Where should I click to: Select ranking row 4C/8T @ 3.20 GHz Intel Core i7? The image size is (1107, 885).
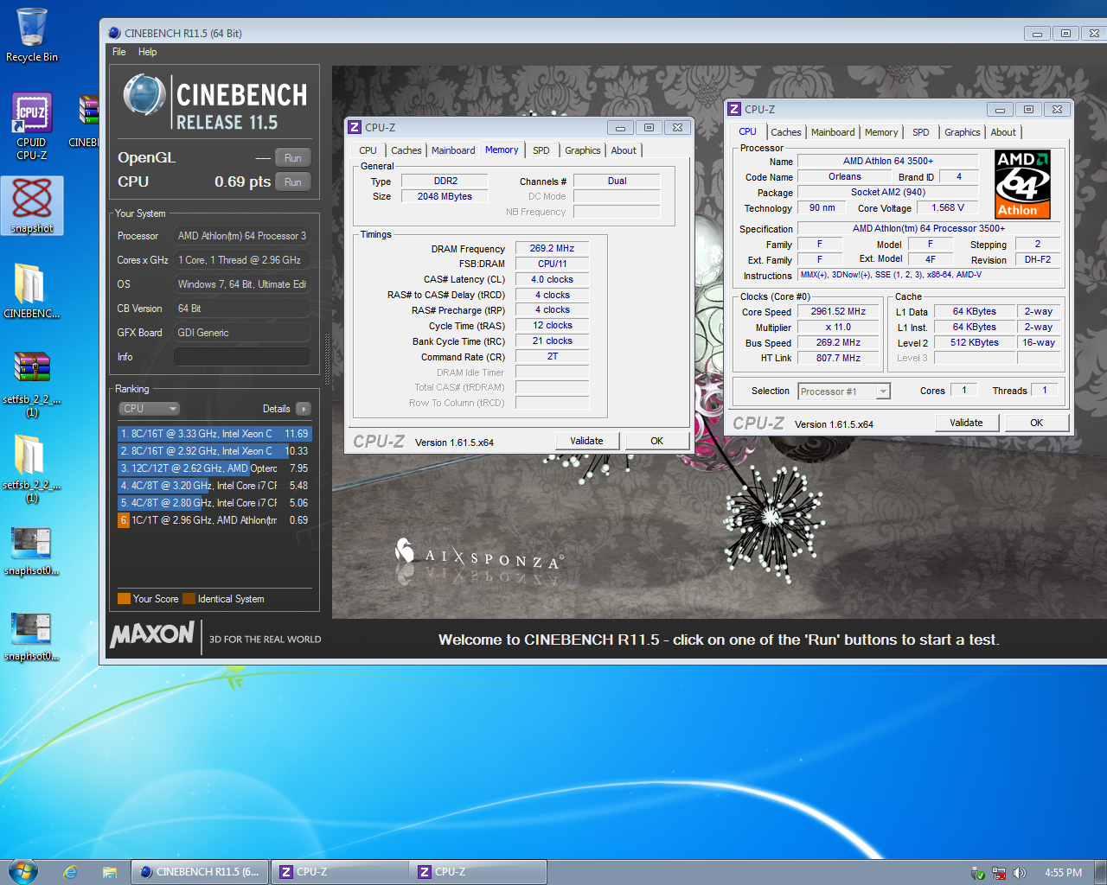(x=214, y=486)
